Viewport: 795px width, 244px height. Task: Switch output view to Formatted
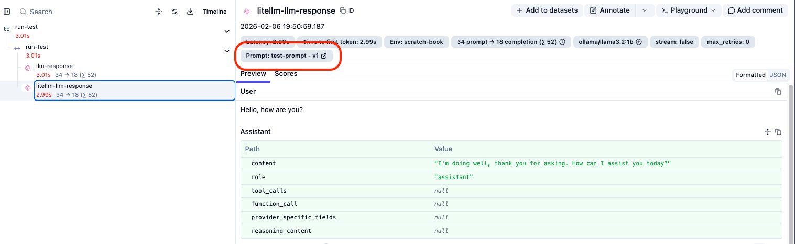(750, 75)
